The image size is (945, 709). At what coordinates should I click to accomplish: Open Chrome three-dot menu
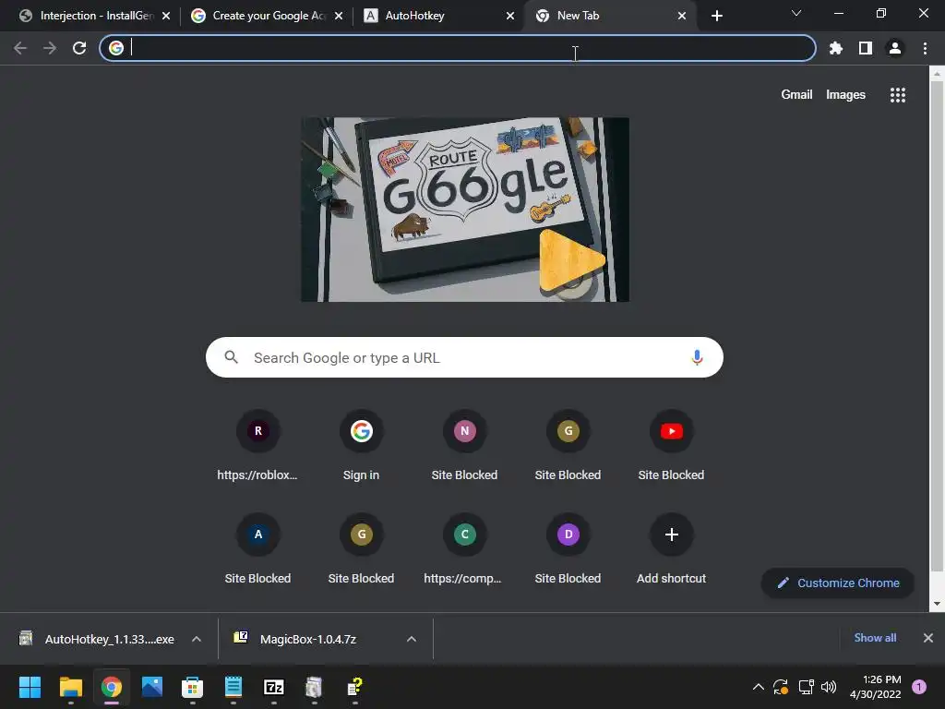(925, 48)
